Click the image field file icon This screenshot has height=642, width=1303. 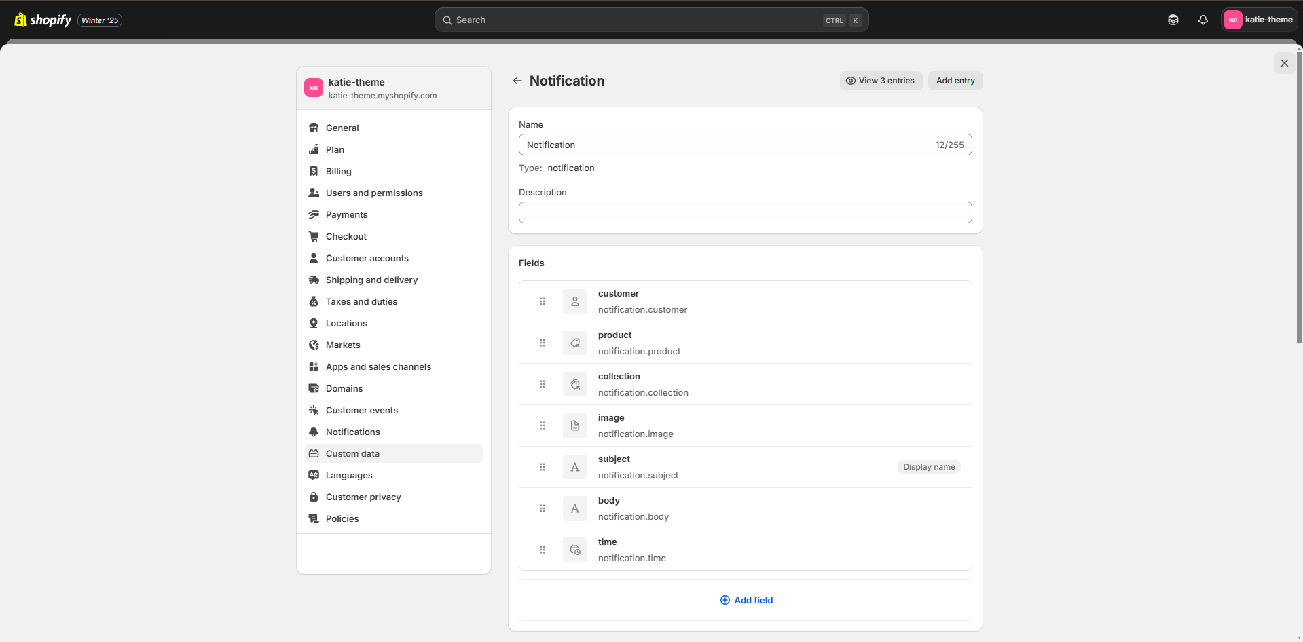[x=574, y=426]
